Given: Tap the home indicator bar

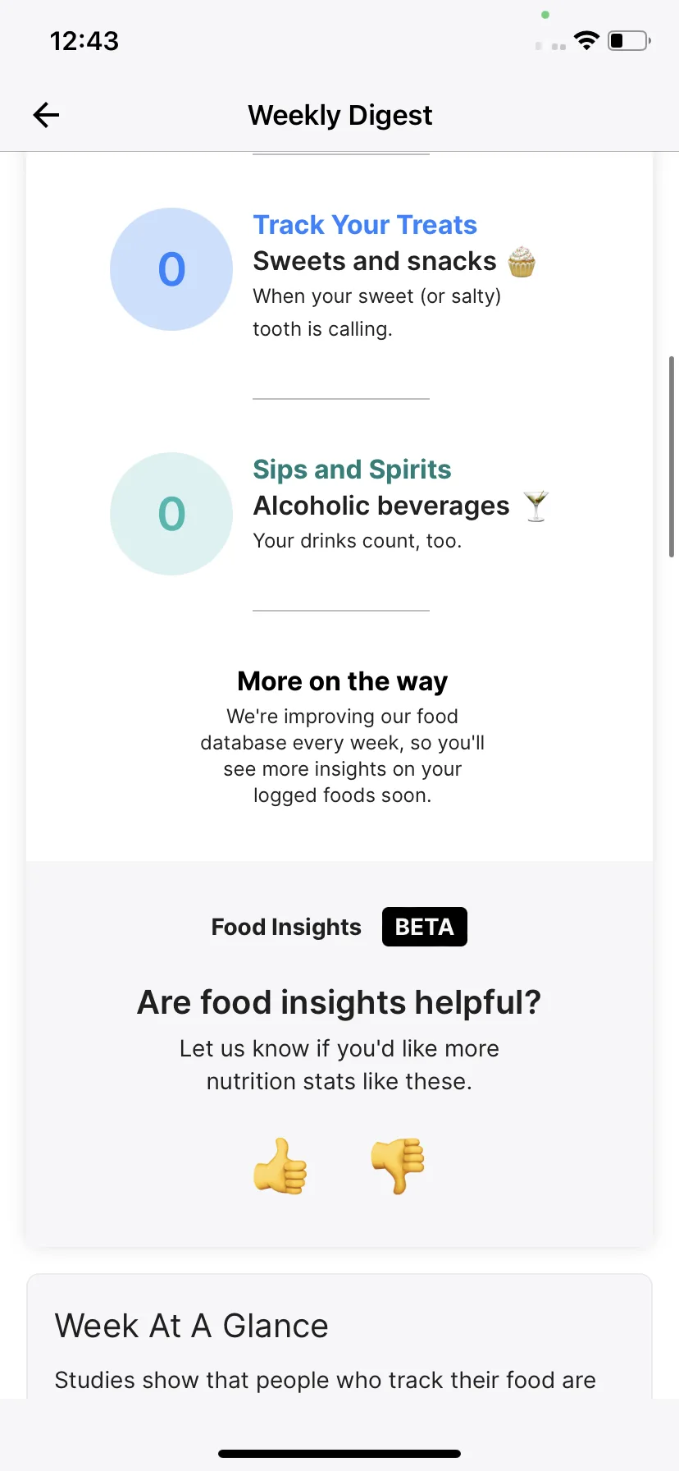Looking at the screenshot, I should point(339,1454).
